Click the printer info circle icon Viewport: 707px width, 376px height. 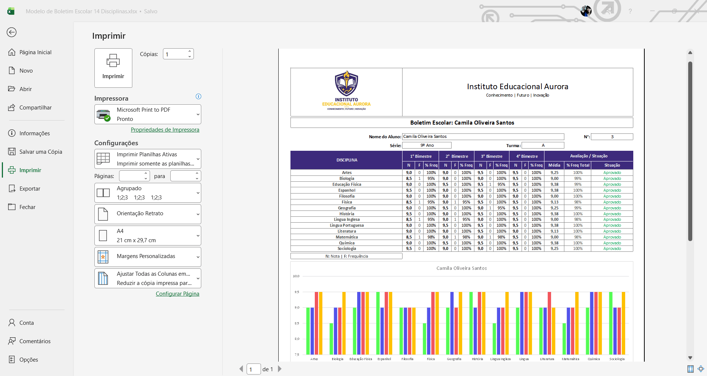coord(198,97)
